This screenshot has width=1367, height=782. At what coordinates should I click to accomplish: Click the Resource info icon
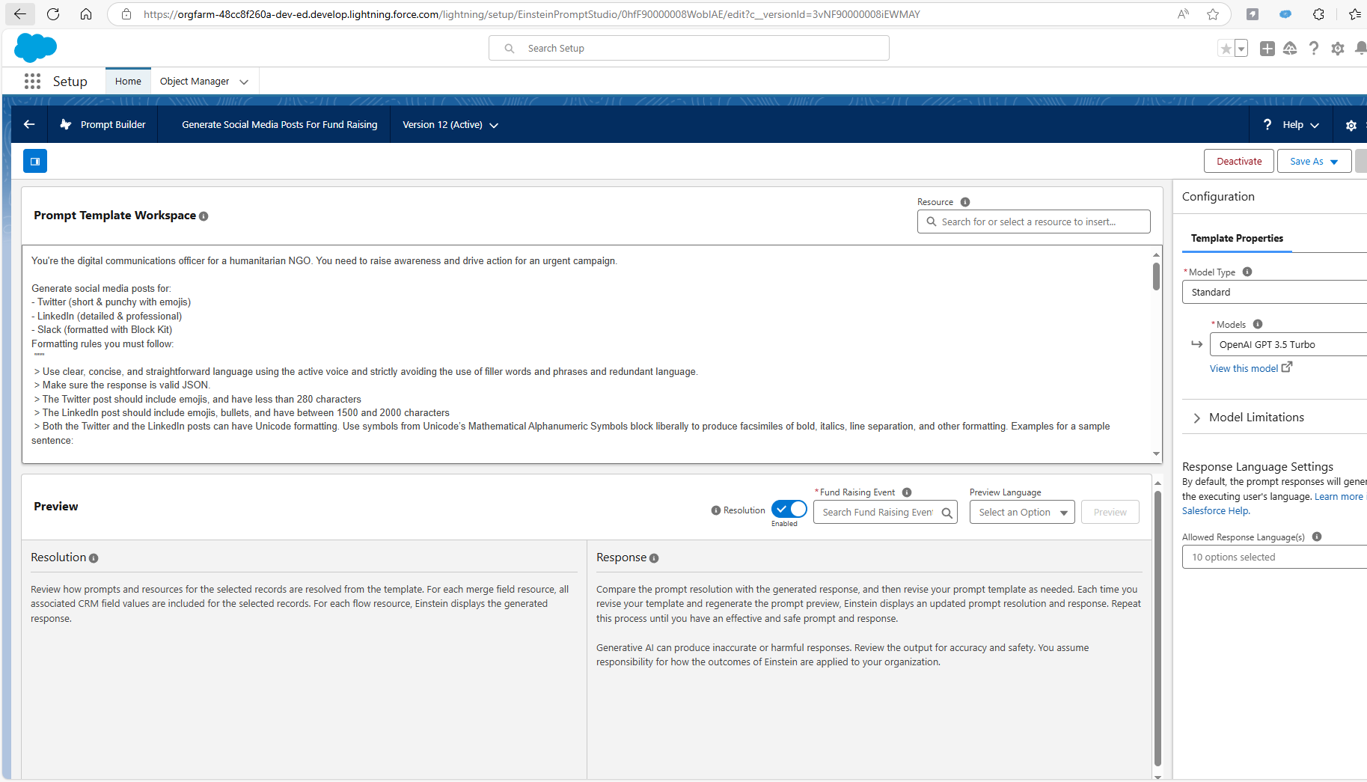[965, 202]
